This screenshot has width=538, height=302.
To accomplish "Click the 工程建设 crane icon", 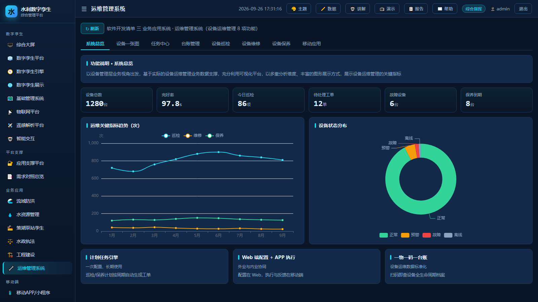I will pos(10,255).
